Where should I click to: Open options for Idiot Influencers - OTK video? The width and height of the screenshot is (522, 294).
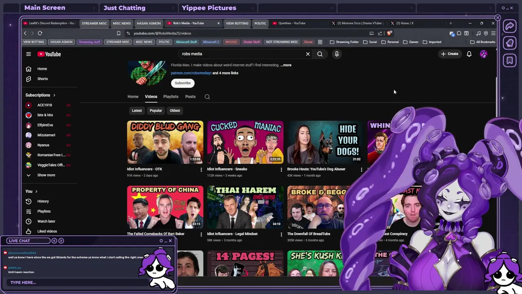201,169
